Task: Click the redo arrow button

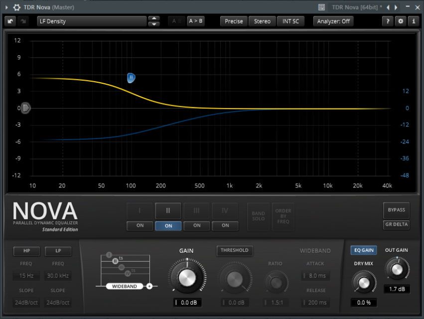Action: [23, 21]
